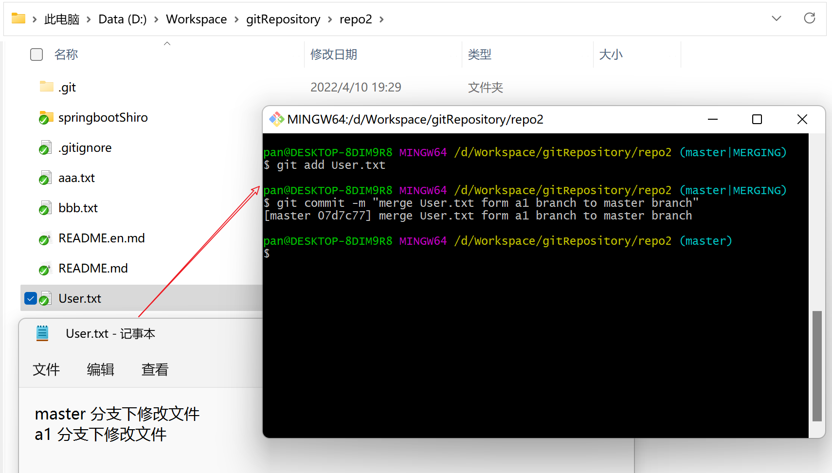Click the README.en.md file icon

click(45, 238)
